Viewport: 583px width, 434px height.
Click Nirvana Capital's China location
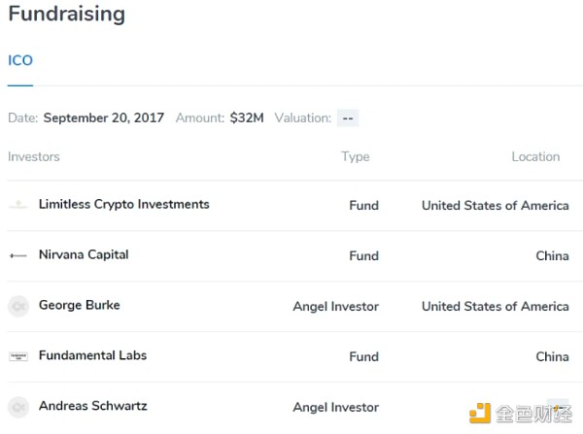coord(552,256)
